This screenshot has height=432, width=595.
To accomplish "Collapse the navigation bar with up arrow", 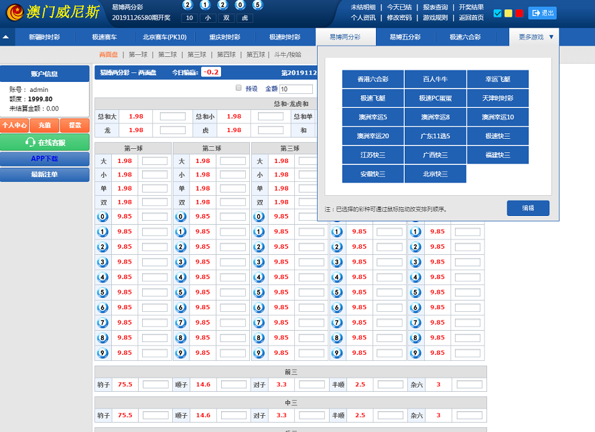I will [x=6, y=38].
